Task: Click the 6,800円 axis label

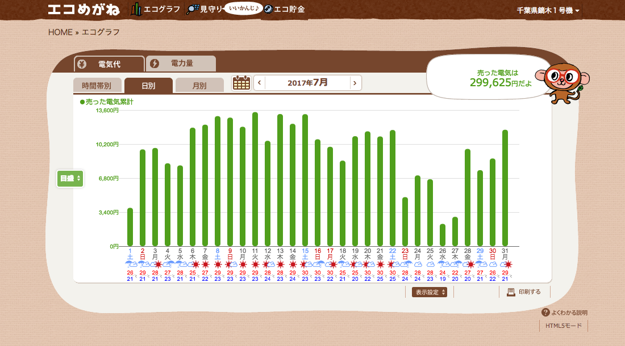Action: 109,179
